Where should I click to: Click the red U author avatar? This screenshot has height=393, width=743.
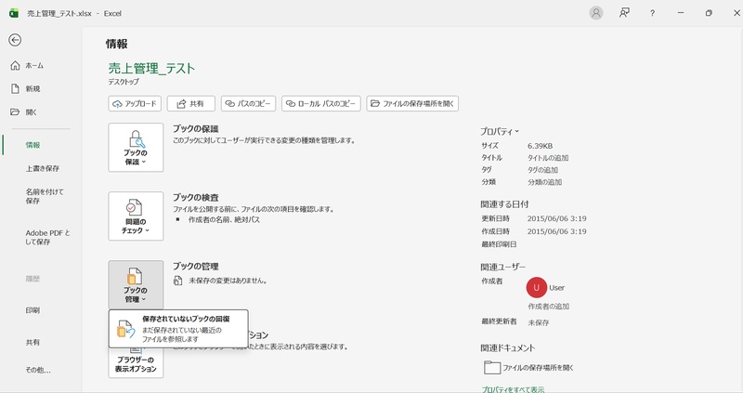537,287
